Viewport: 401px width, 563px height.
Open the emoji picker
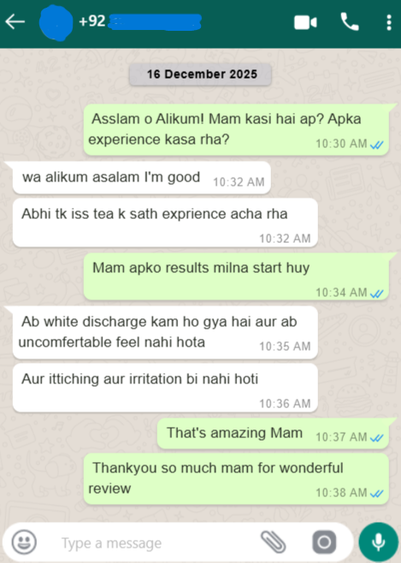point(24,542)
